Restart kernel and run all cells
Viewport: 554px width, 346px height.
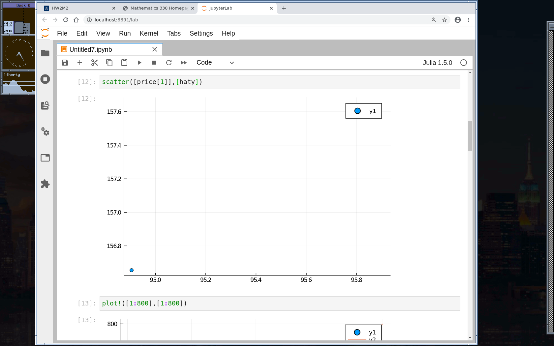[x=184, y=63]
